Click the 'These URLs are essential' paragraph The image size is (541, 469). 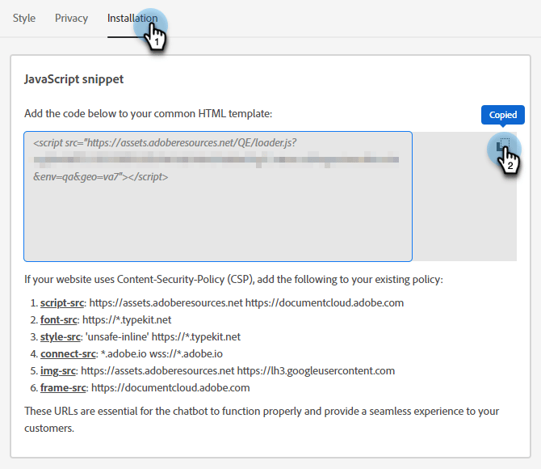coord(262,420)
